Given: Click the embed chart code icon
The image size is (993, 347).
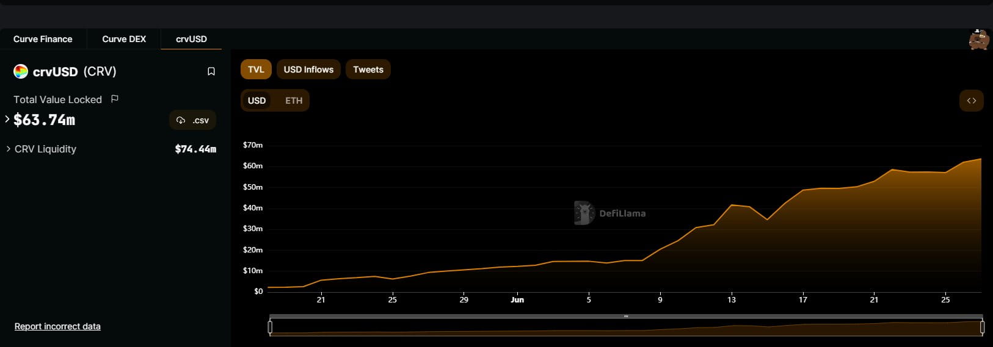Looking at the screenshot, I should (x=971, y=101).
